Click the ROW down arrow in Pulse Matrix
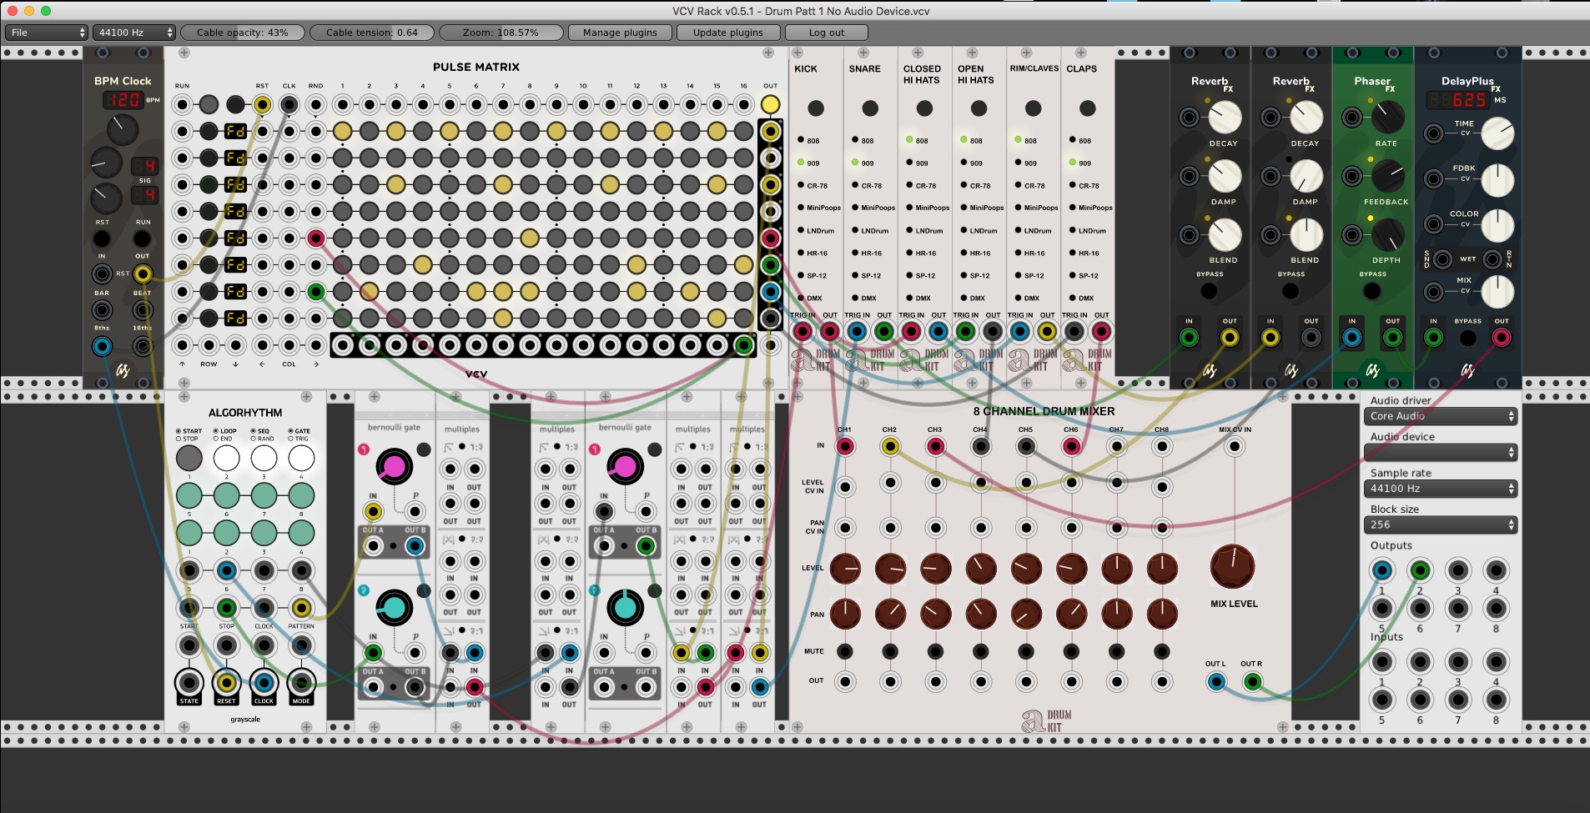This screenshot has height=813, width=1590. [235, 364]
